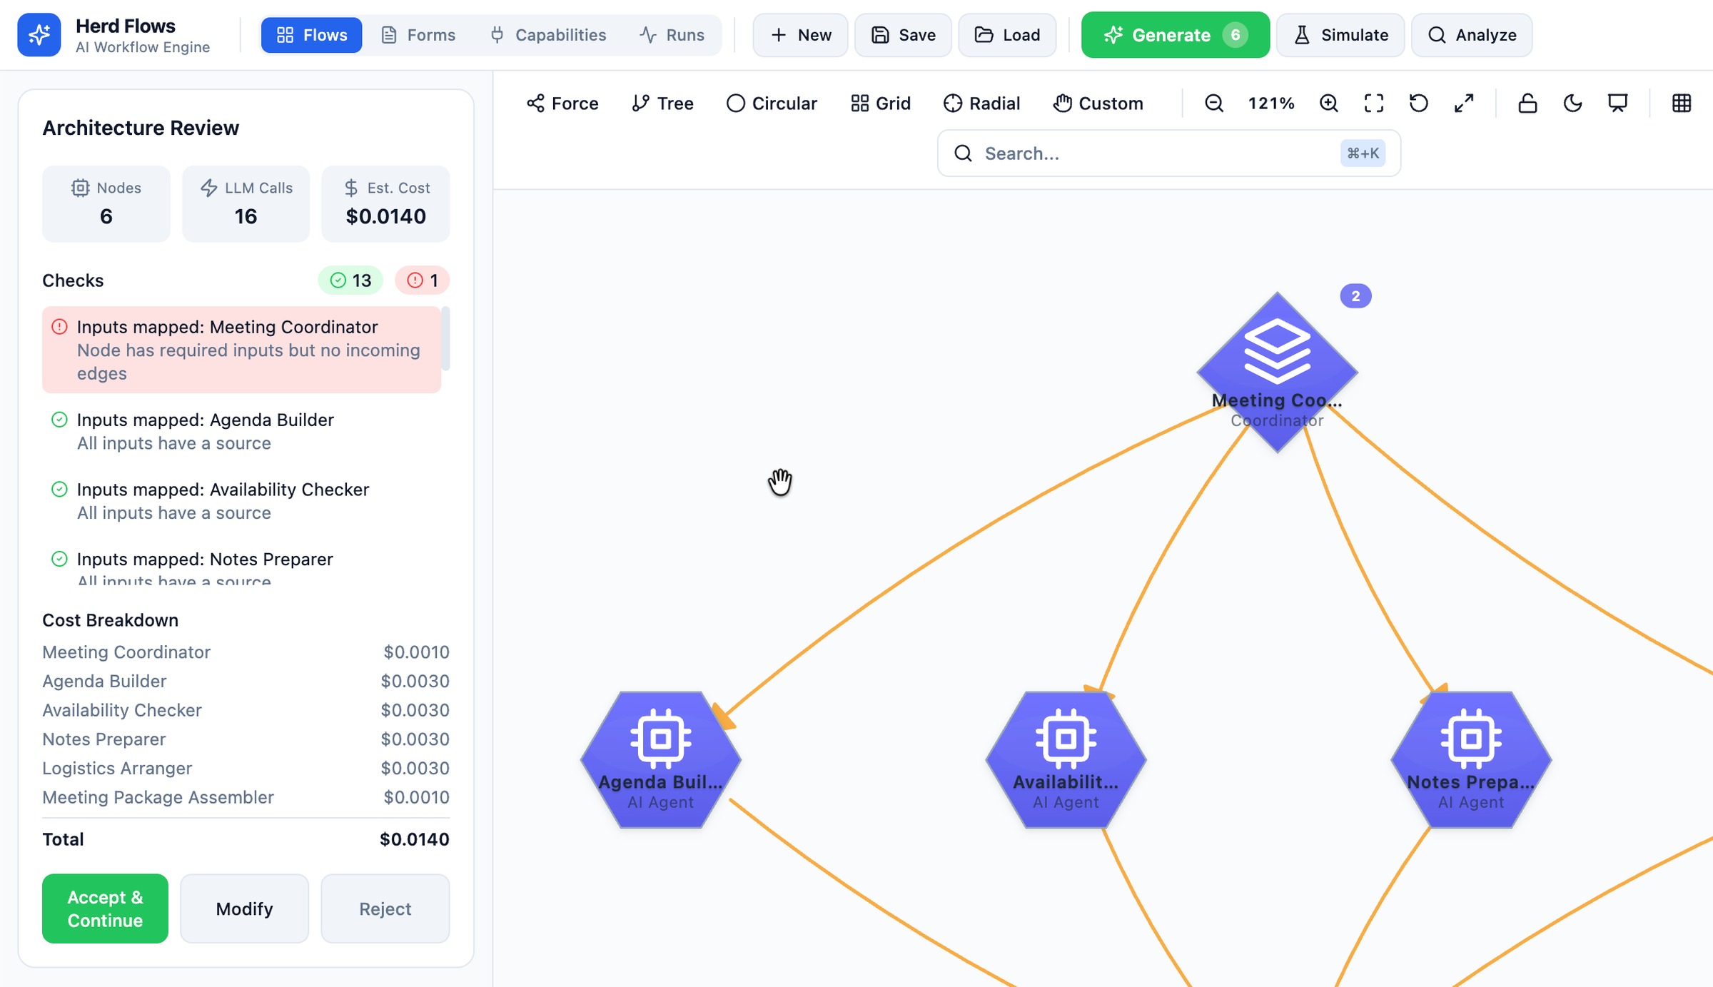Click the green Generate button
This screenshot has height=987, width=1713.
click(1176, 35)
